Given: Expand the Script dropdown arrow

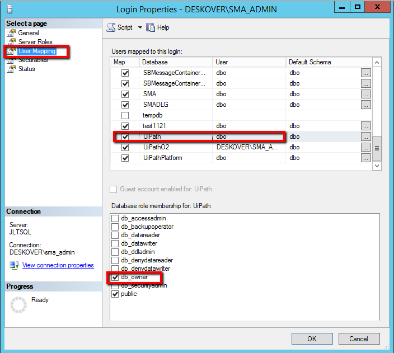Looking at the screenshot, I should [x=140, y=27].
